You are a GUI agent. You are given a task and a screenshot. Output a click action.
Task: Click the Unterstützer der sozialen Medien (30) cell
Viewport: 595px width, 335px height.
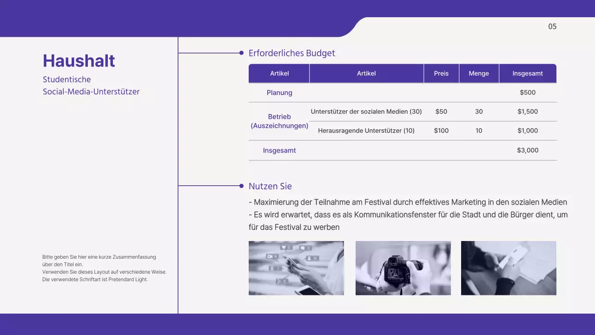point(366,112)
